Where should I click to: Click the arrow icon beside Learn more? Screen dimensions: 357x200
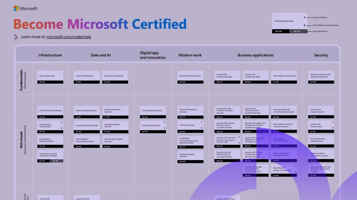16,37
